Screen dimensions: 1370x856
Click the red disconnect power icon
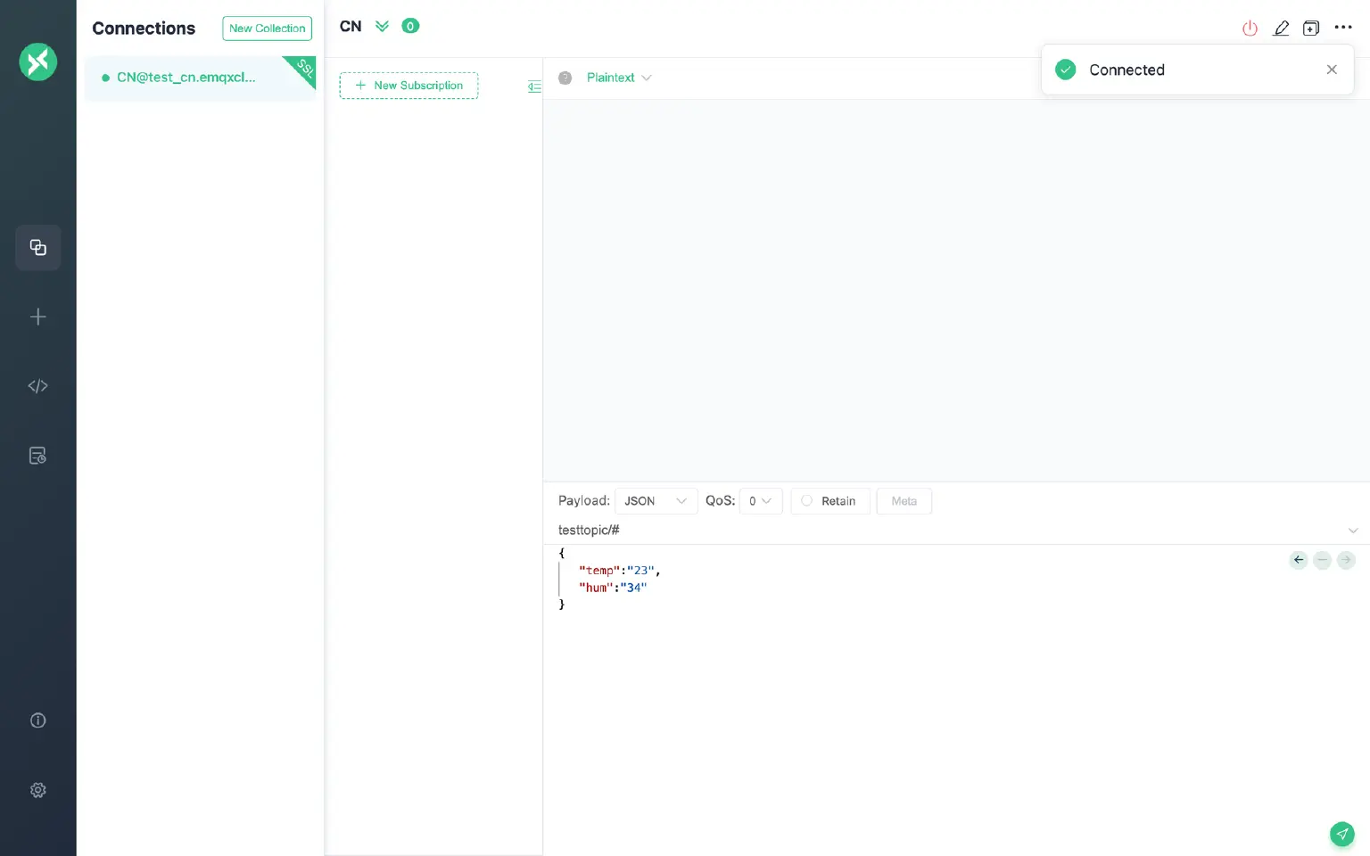(x=1250, y=29)
